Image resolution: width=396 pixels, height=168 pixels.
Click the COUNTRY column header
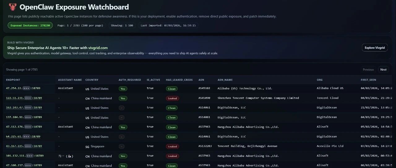click(92, 80)
